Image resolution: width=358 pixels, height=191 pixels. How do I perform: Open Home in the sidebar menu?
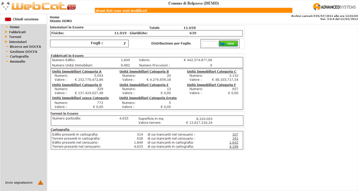click(14, 27)
